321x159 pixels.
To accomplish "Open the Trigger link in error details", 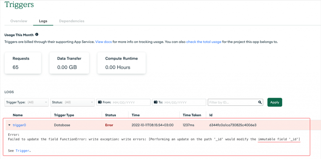I will pyautogui.click(x=22, y=151).
